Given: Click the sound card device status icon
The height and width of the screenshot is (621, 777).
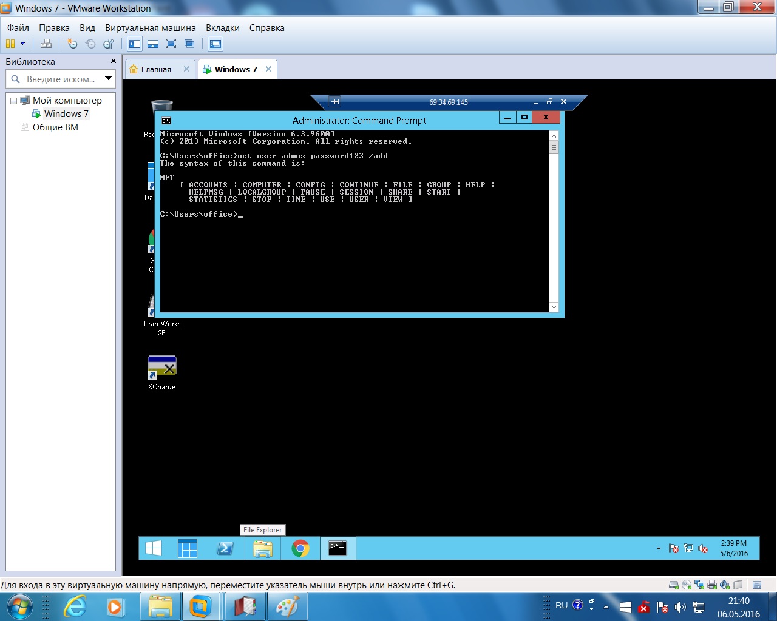Looking at the screenshot, I should point(725,585).
